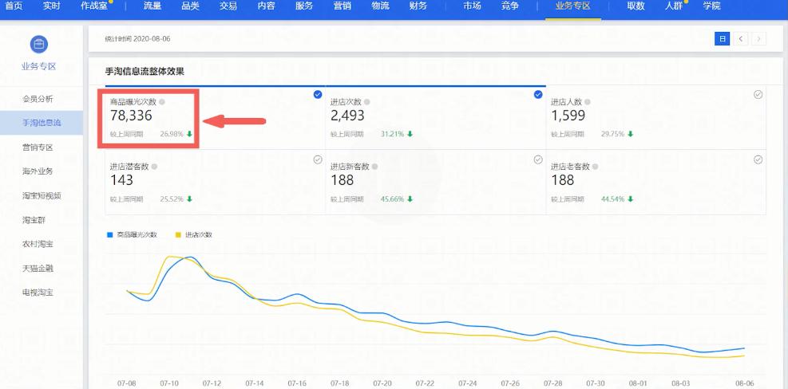The width and height of the screenshot is (788, 389).
Task: Uncheck the 进店次数 metric card
Action: point(538,94)
